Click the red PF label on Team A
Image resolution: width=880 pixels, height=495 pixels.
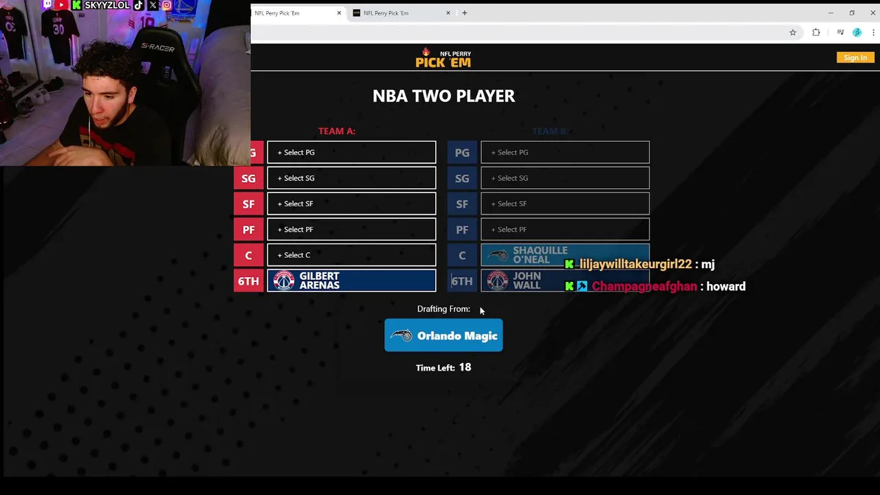click(x=248, y=230)
